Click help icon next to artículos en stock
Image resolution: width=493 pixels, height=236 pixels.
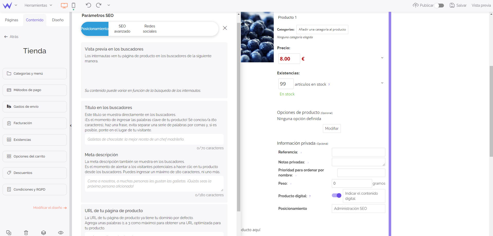pos(329,85)
